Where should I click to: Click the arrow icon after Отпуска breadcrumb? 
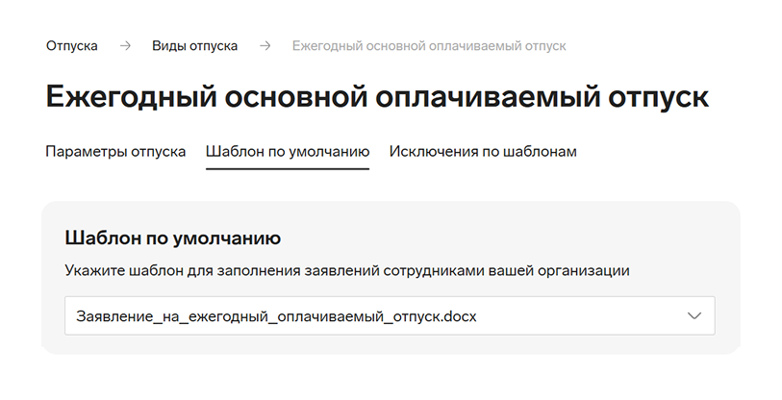click(125, 46)
